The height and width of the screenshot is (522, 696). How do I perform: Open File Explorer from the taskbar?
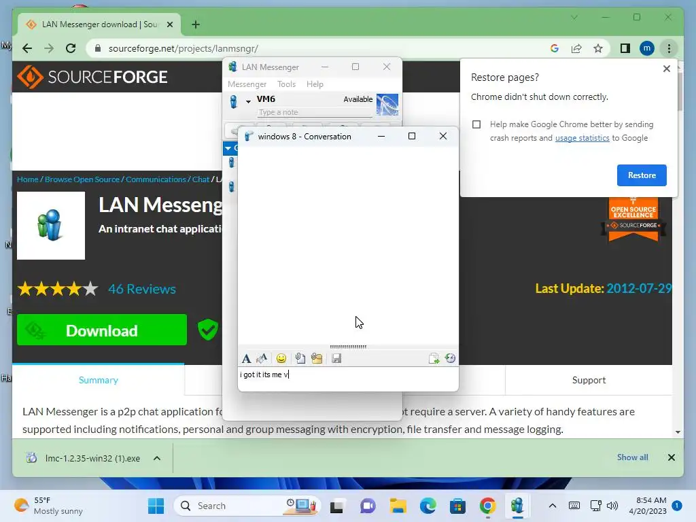398,506
